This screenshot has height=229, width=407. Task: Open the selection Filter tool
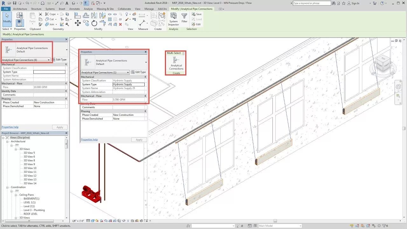pyautogui.click(x=184, y=18)
